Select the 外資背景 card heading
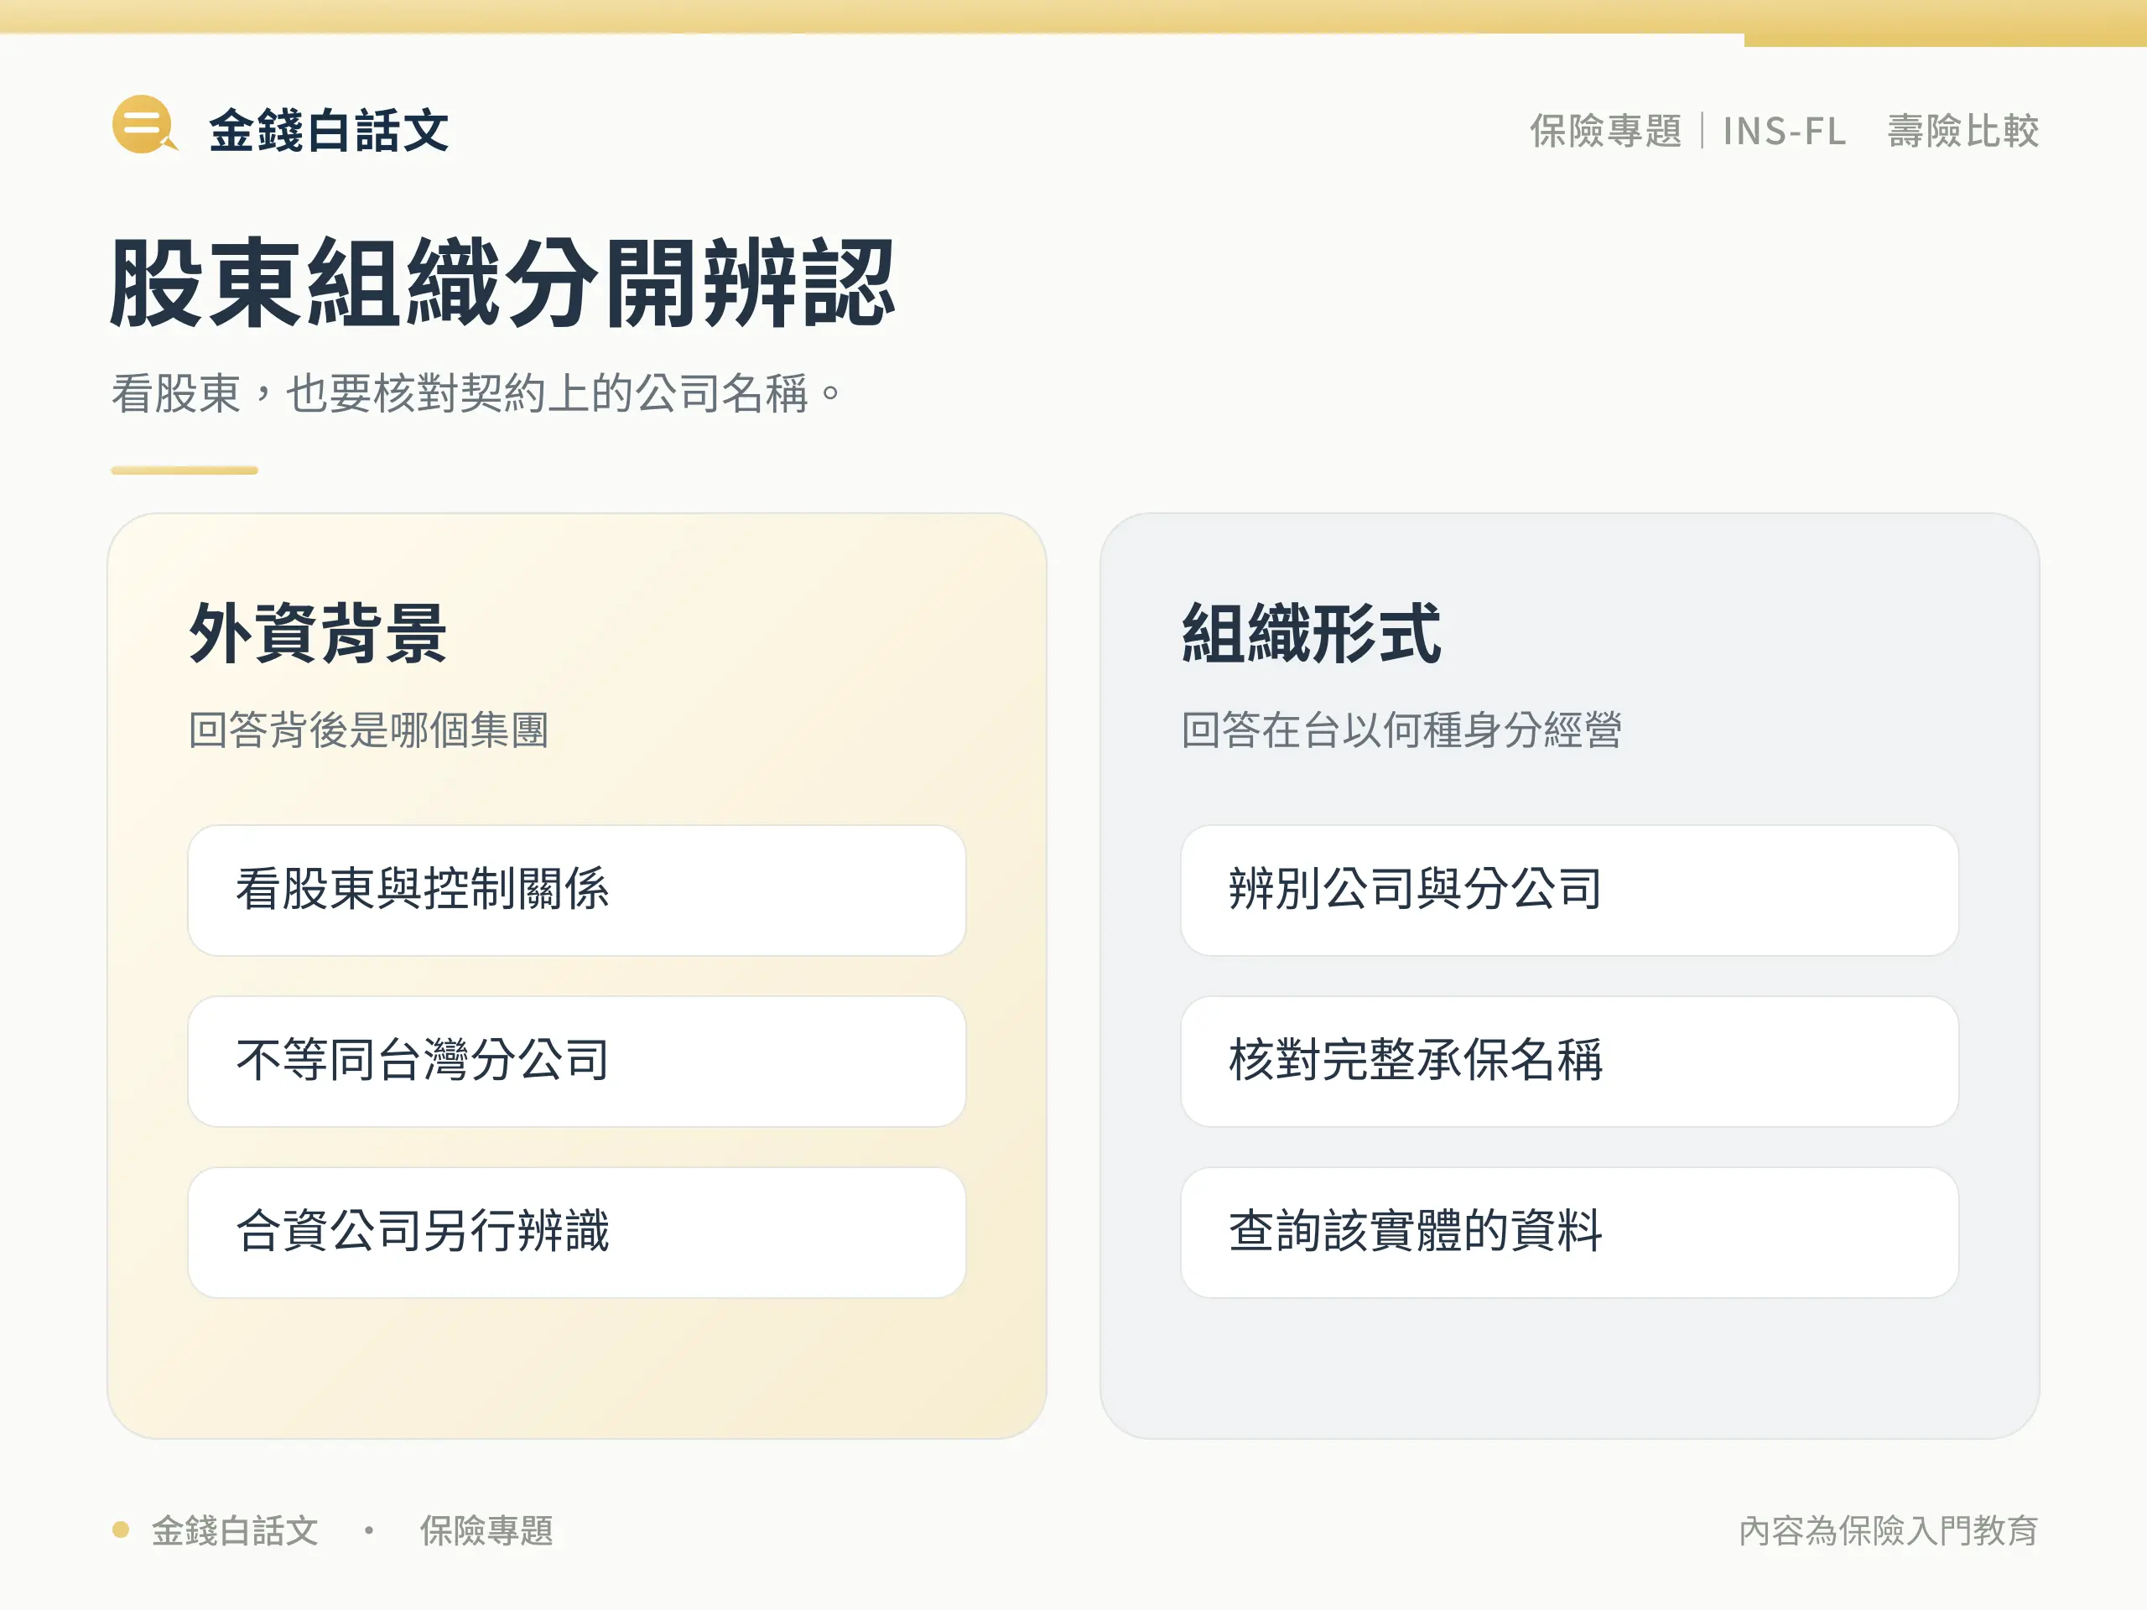 pyautogui.click(x=319, y=633)
